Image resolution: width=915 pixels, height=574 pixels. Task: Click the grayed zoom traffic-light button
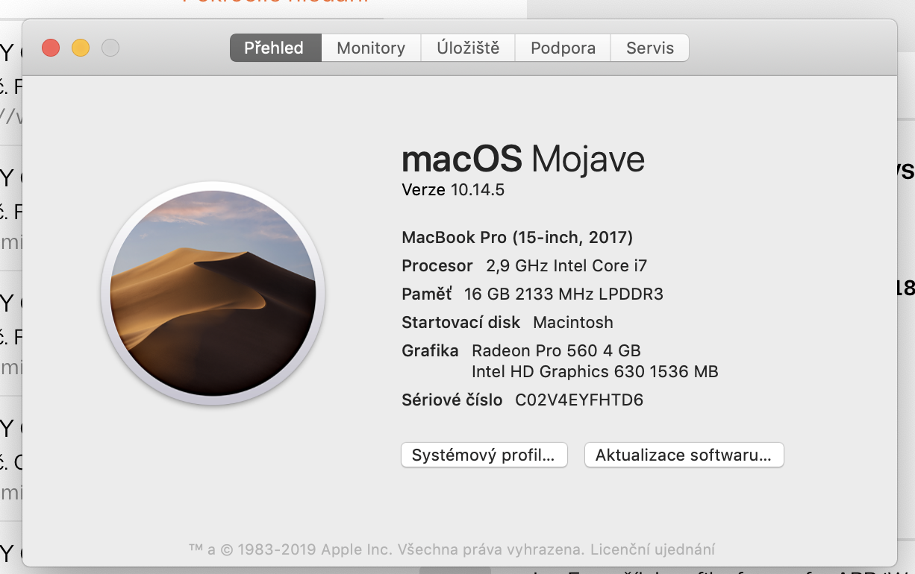[x=110, y=47]
